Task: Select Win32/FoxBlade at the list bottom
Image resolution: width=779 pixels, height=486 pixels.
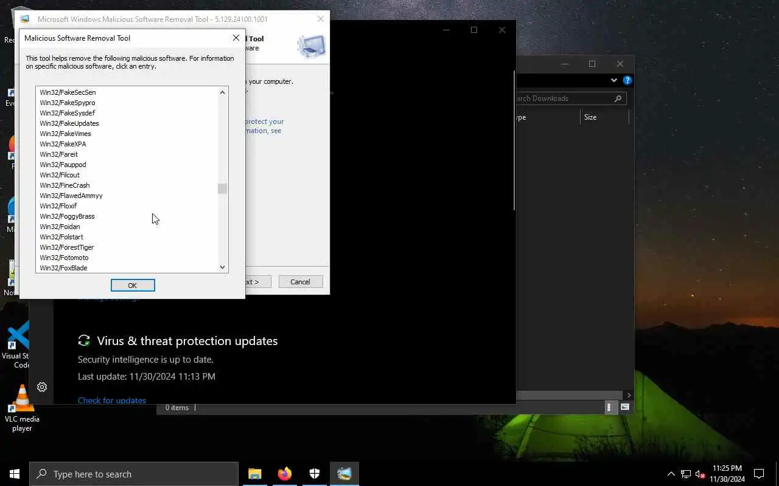Action: pyautogui.click(x=63, y=268)
